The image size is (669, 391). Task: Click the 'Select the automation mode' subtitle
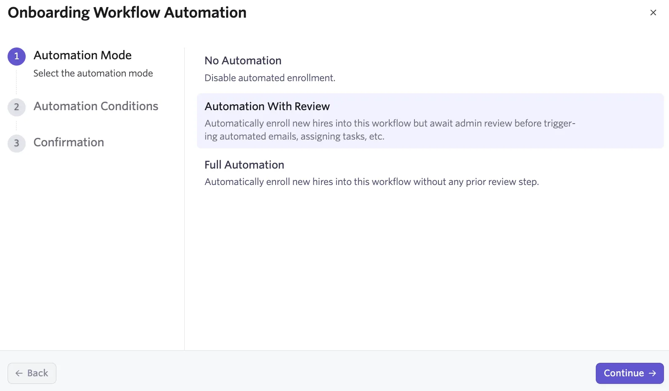(x=93, y=73)
